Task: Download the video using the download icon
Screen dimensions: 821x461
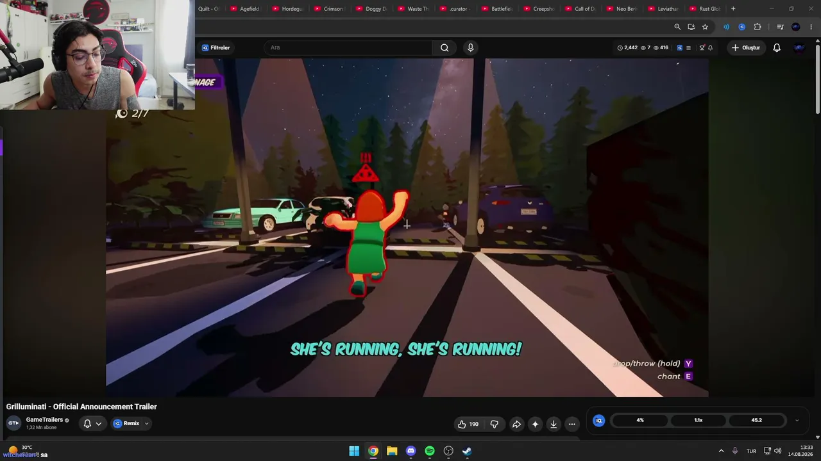Action: tap(554, 424)
